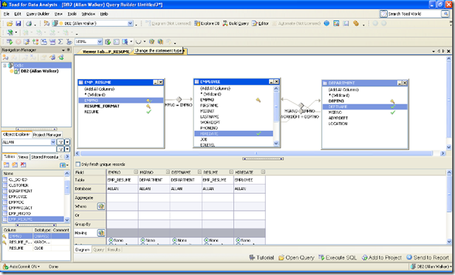Enable Only fetch unique records checkbox
455x275 pixels.
(x=78, y=164)
